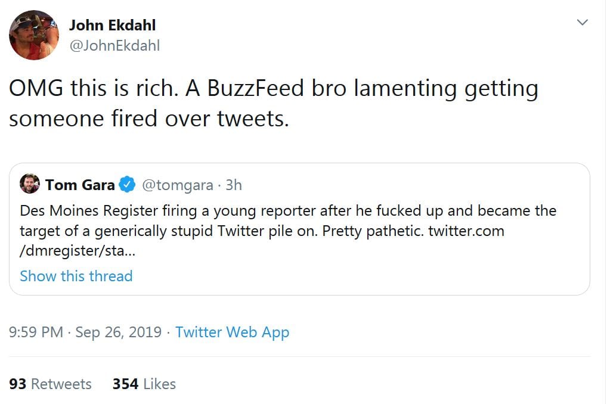Open the twitter.com/dmregister link
Image resolution: width=607 pixels, height=404 pixels.
click(x=466, y=231)
